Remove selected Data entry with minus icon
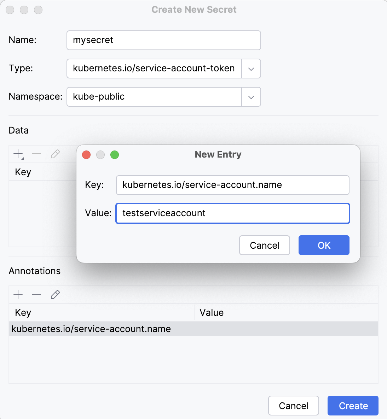 (x=36, y=154)
